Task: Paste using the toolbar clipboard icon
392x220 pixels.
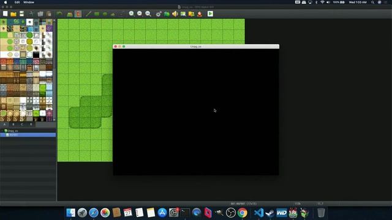Action: click(49, 13)
